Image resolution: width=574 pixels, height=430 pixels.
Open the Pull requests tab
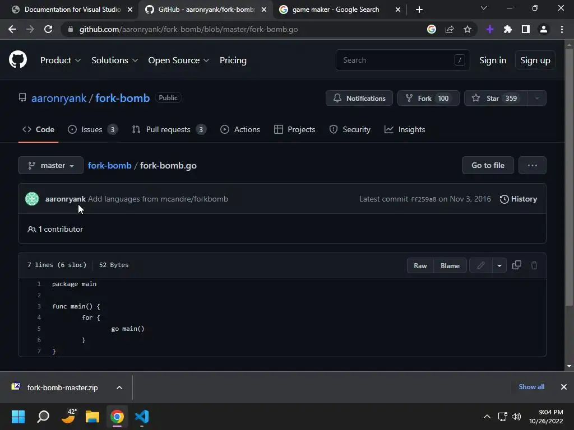pos(169,129)
